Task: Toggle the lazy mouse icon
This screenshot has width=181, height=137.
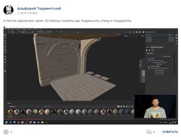Action: pyautogui.click(x=60, y=32)
